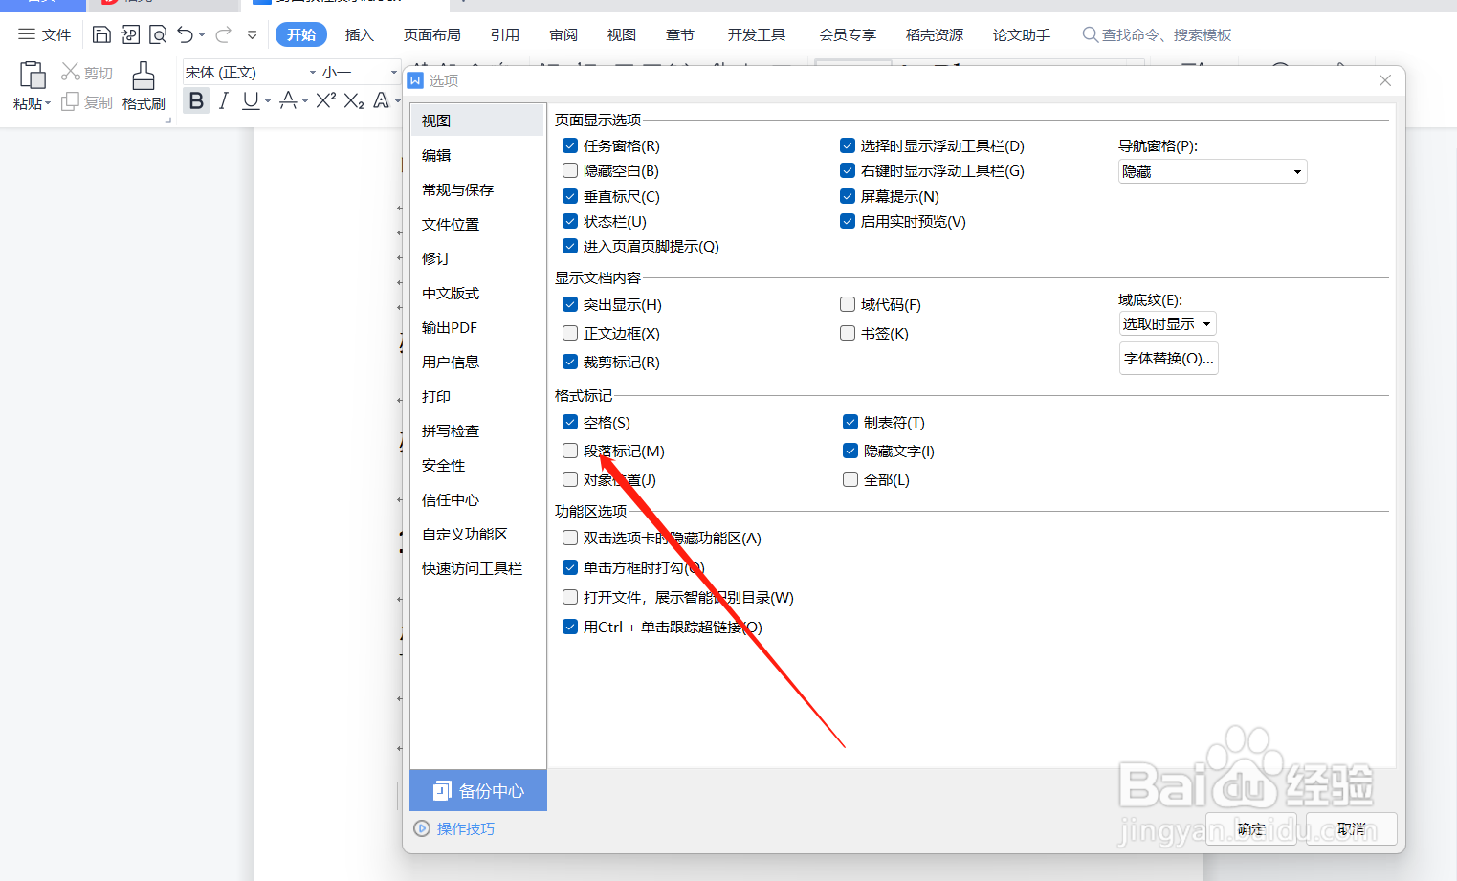The width and height of the screenshot is (1457, 881).
Task: Check the 域代码(F) option
Action: [848, 304]
